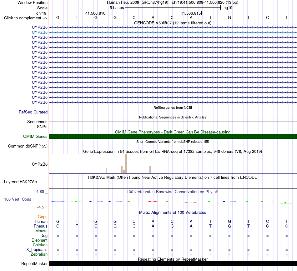Click the tallest bar in GTEx expression chart

pos(126,163)
